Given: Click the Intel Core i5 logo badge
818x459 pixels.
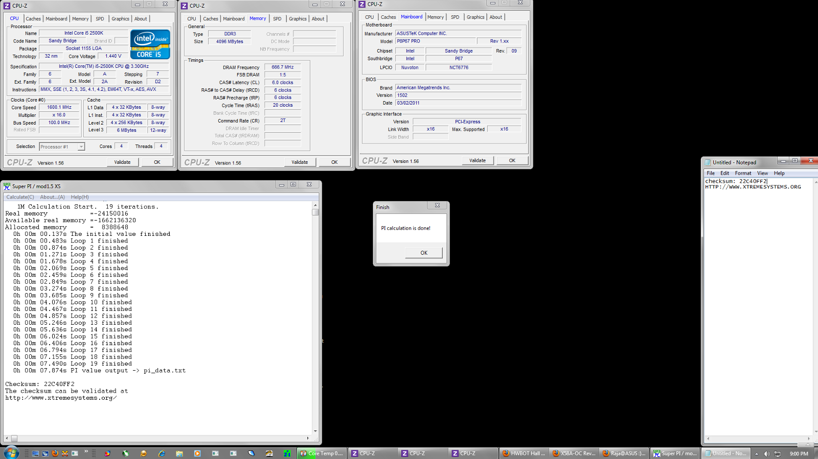Looking at the screenshot, I should [x=150, y=45].
